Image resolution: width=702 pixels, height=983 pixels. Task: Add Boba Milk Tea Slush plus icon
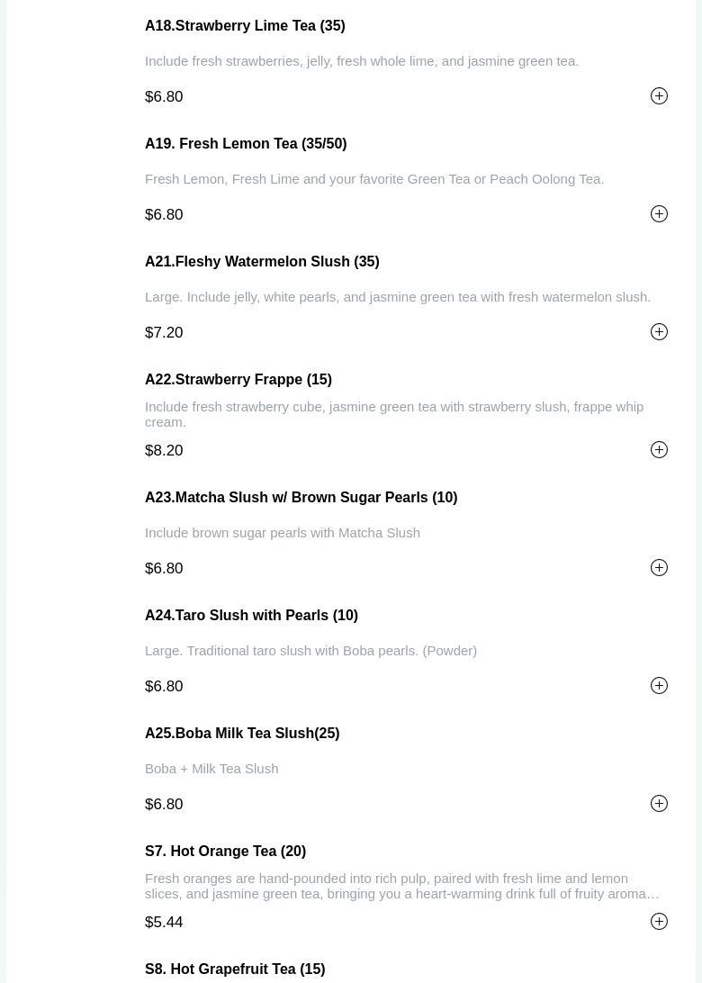pyautogui.click(x=659, y=804)
